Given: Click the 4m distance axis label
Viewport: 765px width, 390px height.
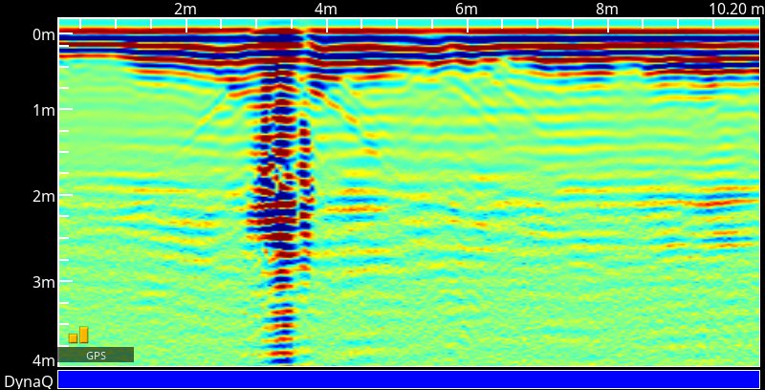Looking at the screenshot, I should coord(325,9).
